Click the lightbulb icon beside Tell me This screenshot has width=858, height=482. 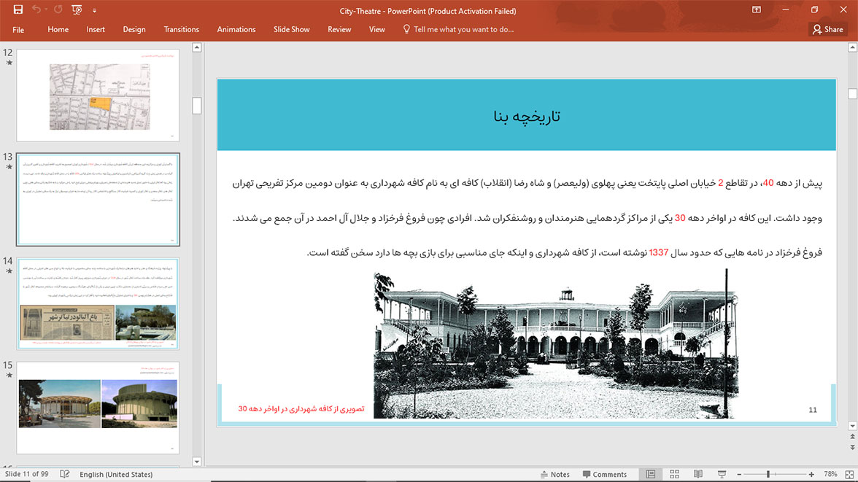[x=406, y=29]
